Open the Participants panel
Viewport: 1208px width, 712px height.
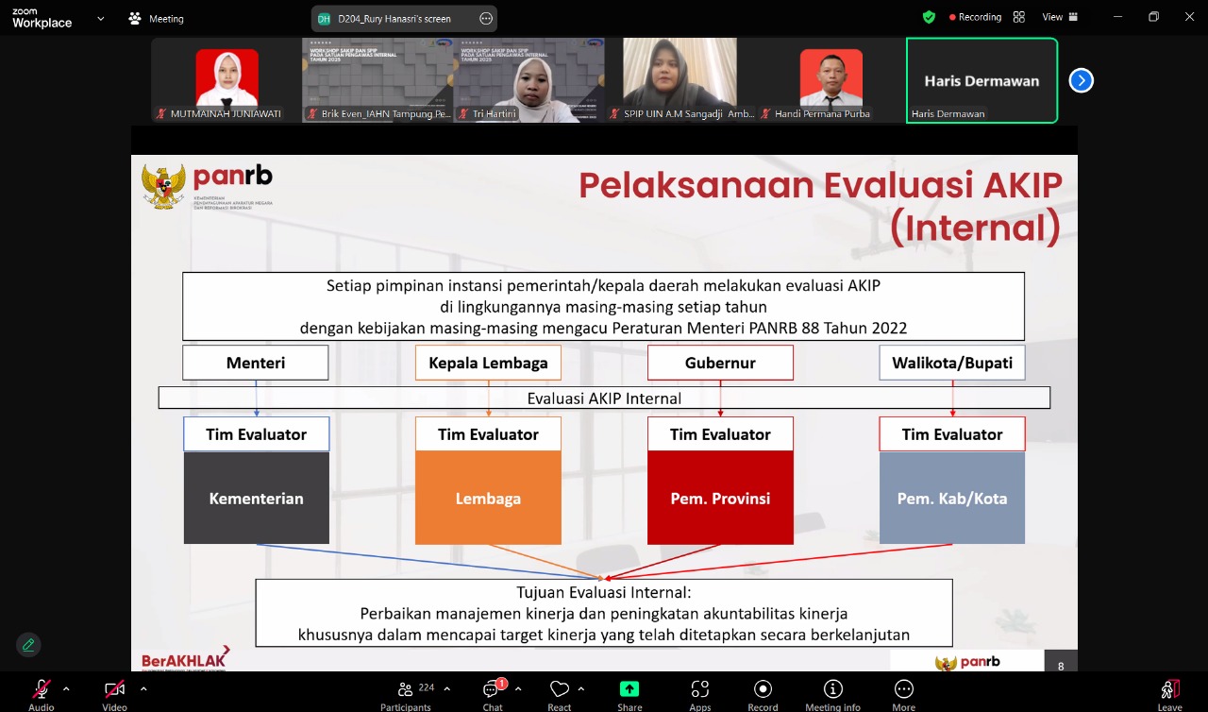point(406,693)
